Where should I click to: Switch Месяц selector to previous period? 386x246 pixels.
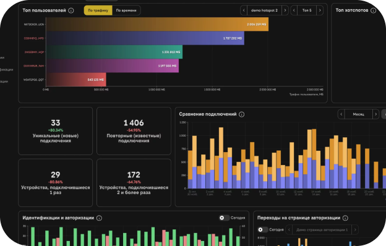pyautogui.click(x=341, y=114)
